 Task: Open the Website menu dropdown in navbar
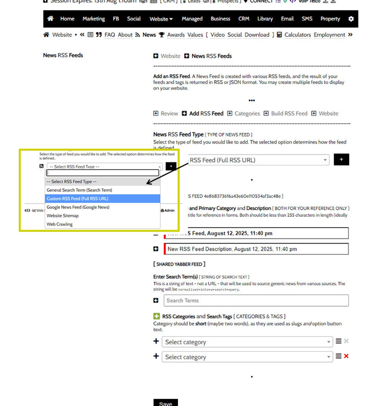[x=161, y=19]
